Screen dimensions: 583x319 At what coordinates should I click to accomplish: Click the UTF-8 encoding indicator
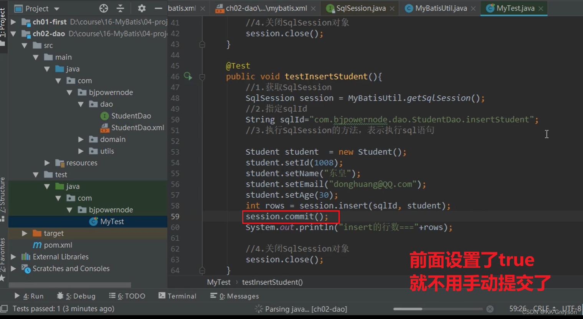571,309
